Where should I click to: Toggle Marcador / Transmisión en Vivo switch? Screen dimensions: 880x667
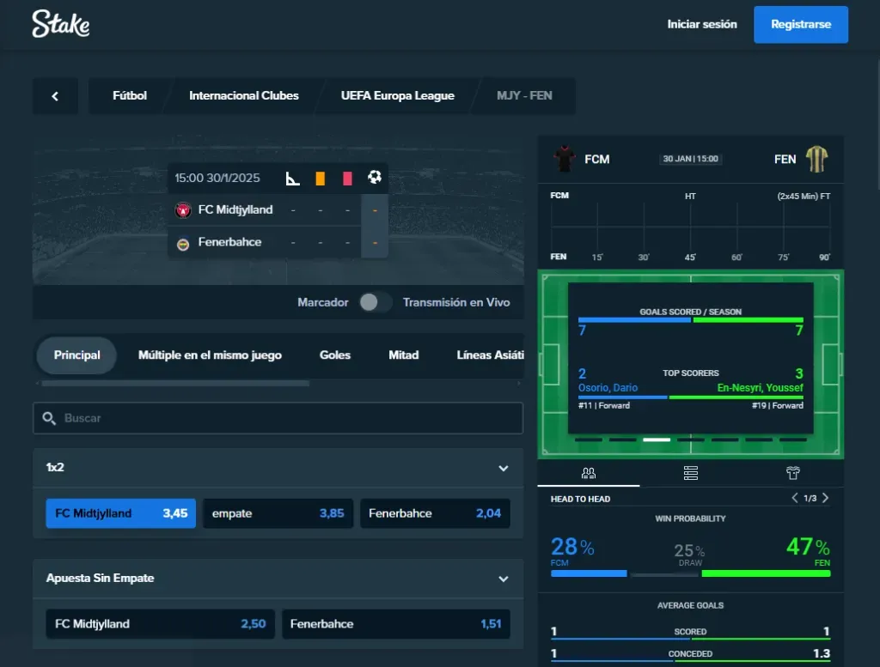tap(375, 302)
